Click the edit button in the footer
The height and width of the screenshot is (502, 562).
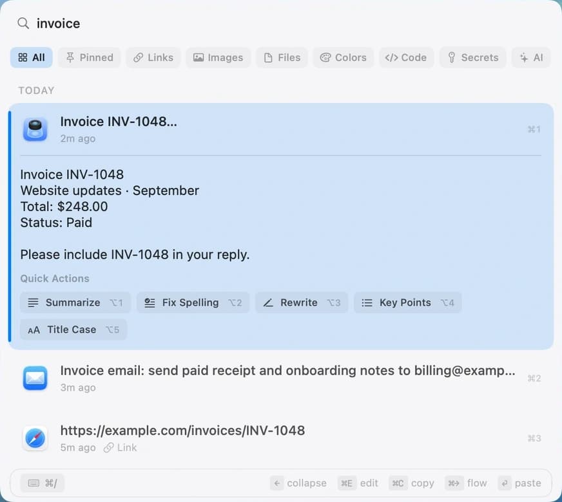358,483
